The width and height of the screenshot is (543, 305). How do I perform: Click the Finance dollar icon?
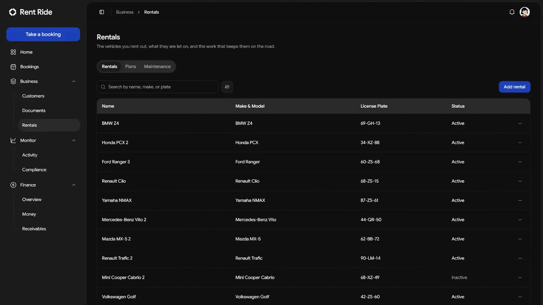(13, 185)
